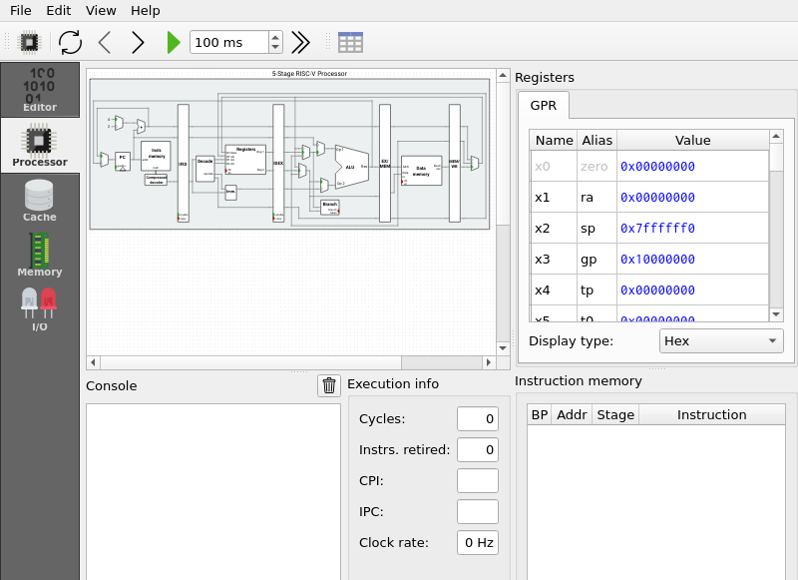Image resolution: width=798 pixels, height=580 pixels.
Task: Open the Display type Hex dropdown
Action: 721,340
